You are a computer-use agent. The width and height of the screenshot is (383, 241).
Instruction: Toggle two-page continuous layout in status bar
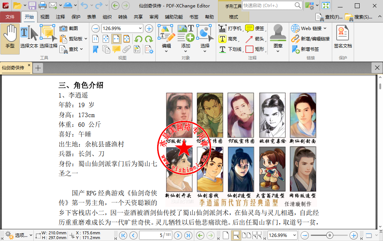coord(257,235)
